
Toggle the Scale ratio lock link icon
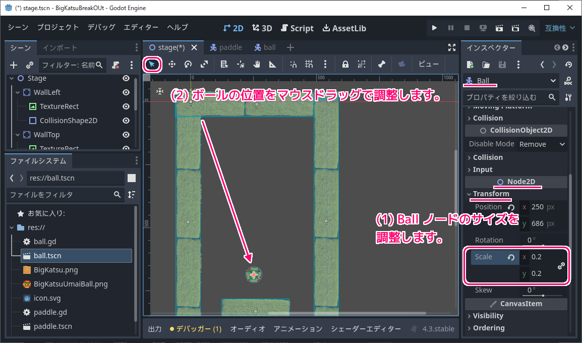click(x=561, y=265)
